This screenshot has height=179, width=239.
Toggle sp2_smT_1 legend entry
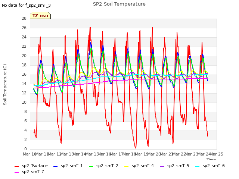[x=68, y=166]
